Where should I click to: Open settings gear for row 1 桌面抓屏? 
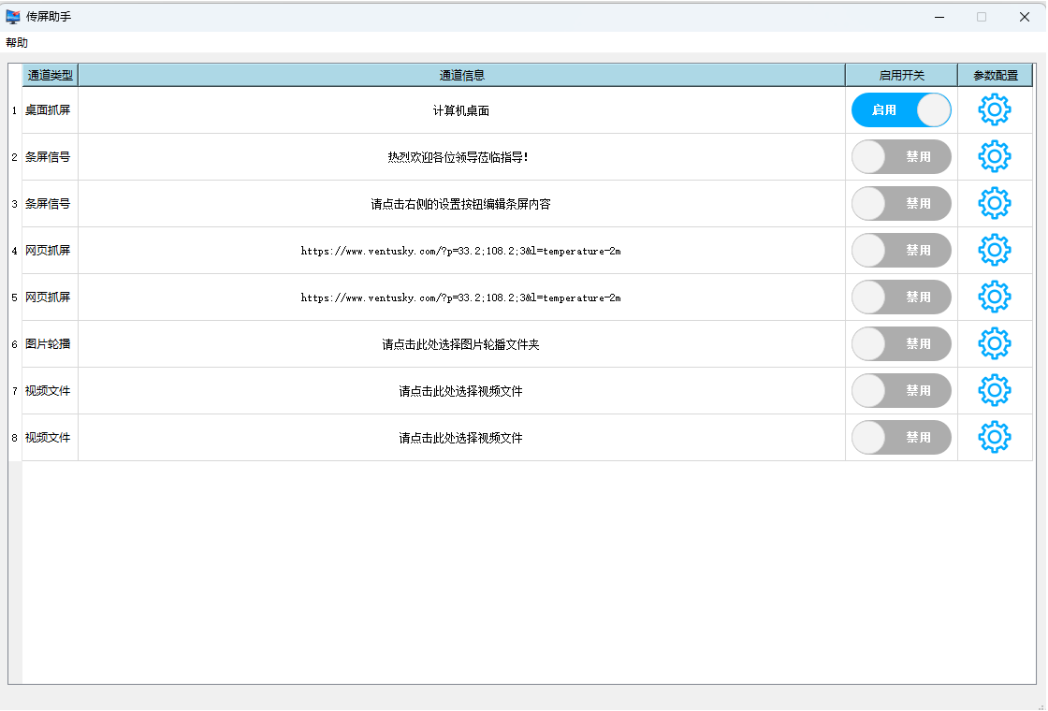pyautogui.click(x=994, y=110)
